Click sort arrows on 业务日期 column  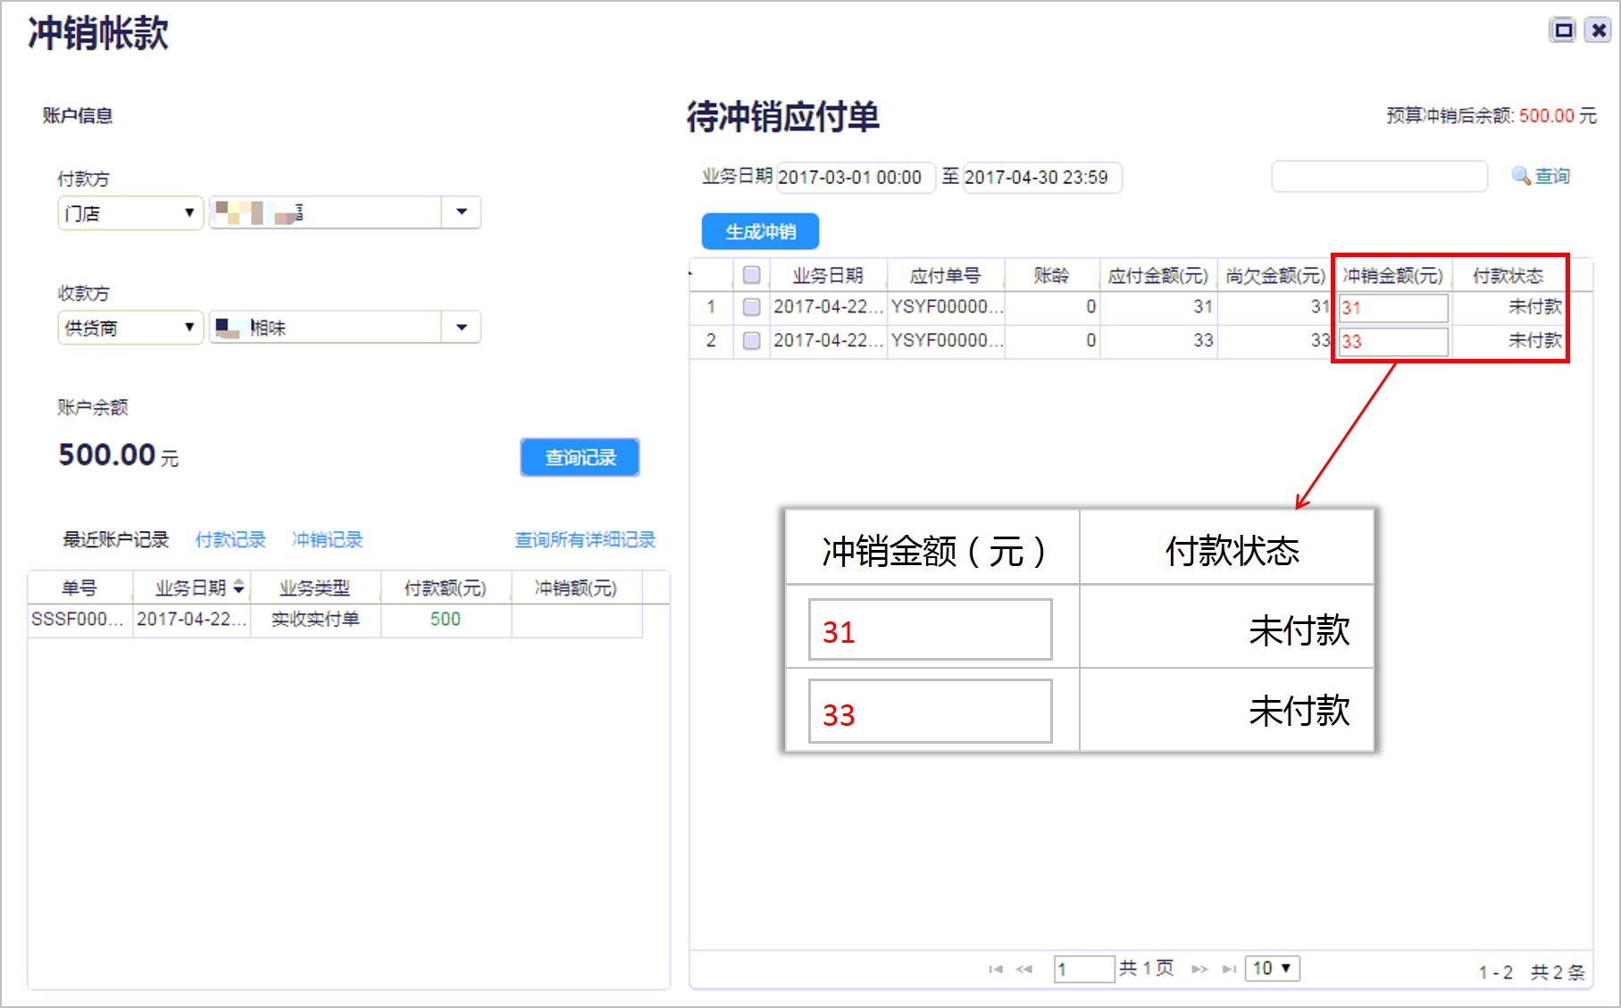tap(238, 587)
